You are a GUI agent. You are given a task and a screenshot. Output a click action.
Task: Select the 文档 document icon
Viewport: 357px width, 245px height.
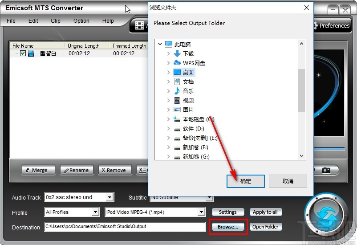tap(177, 82)
